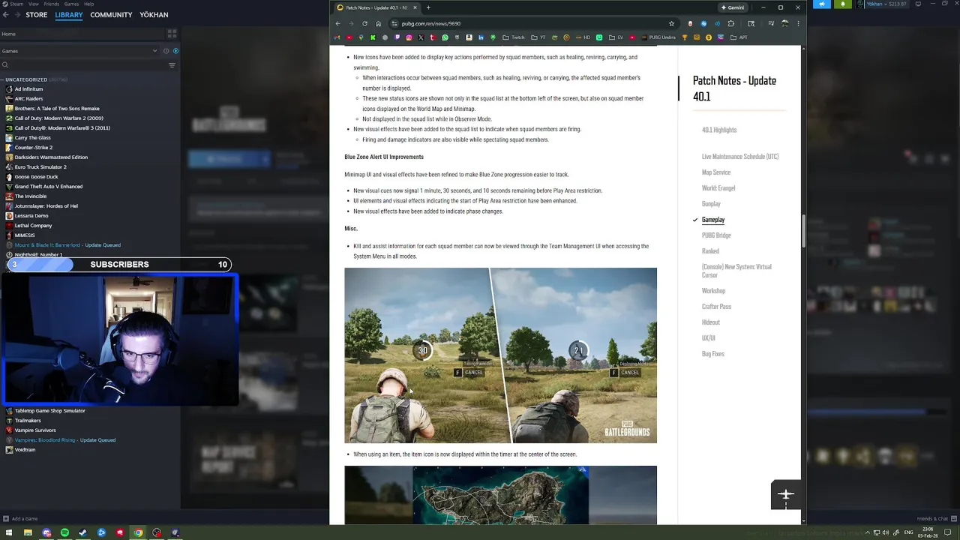The width and height of the screenshot is (960, 540).
Task: Switch to Steam's STORE tab
Action: [x=37, y=15]
